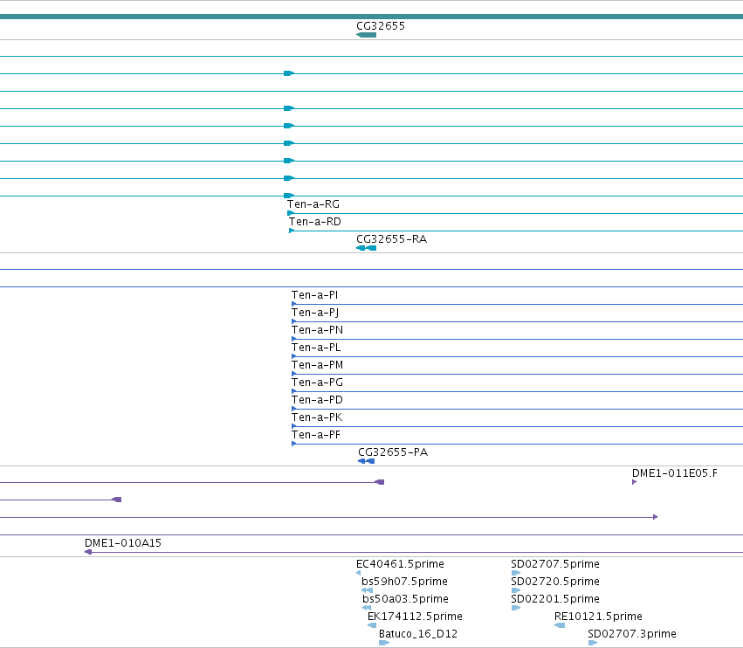Click the CG32655-PA label
This screenshot has height=648, width=743.
(393, 452)
